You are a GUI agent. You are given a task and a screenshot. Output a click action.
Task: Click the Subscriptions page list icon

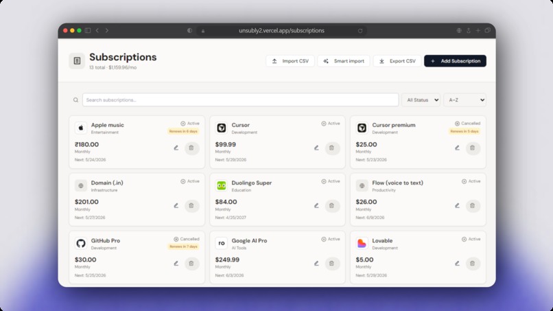click(77, 60)
